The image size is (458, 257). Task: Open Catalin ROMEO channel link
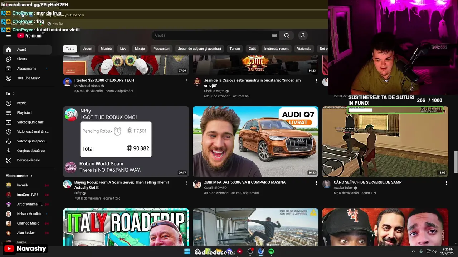click(x=215, y=188)
